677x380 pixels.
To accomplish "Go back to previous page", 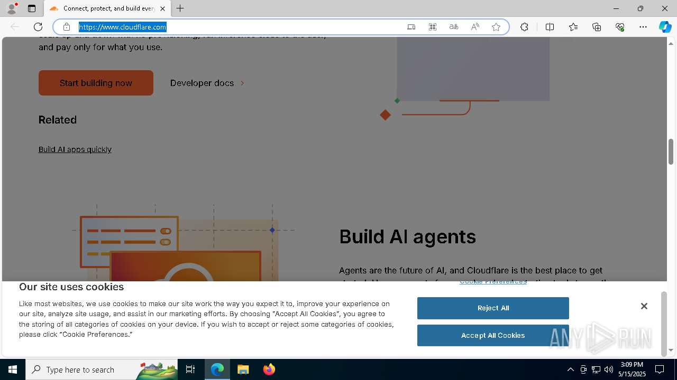I will (15, 27).
